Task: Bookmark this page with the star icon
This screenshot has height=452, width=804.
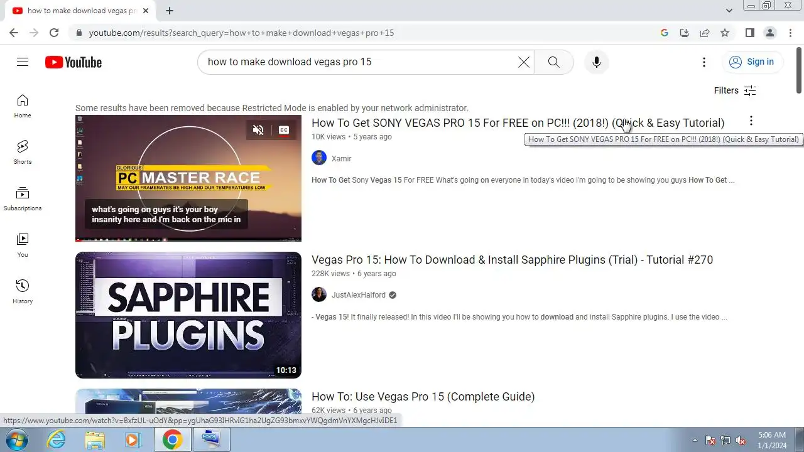Action: [x=725, y=33]
